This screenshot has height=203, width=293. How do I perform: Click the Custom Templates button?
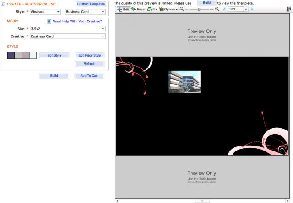[91, 4]
